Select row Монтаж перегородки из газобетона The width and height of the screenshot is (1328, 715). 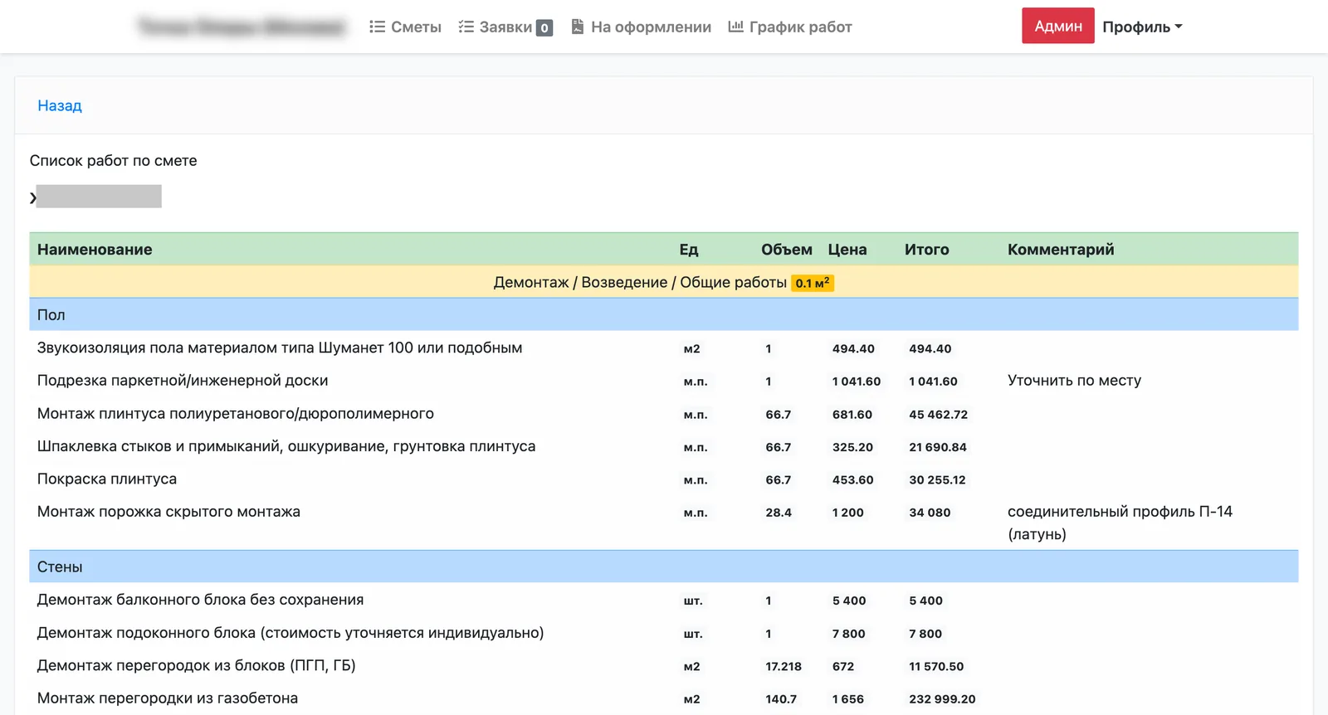pyautogui.click(x=664, y=698)
